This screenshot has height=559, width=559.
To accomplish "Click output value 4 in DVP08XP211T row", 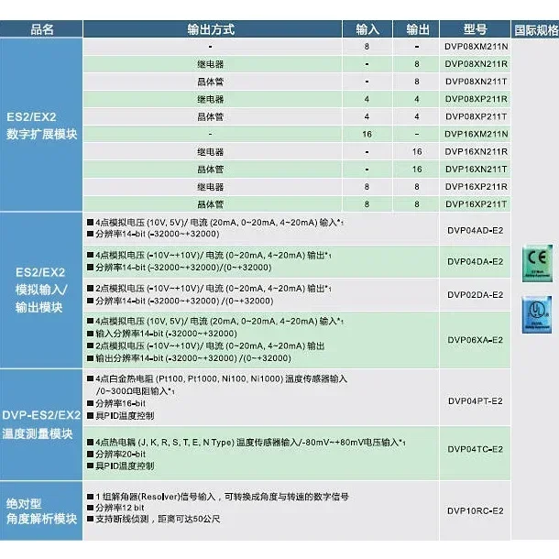I will 417,116.
